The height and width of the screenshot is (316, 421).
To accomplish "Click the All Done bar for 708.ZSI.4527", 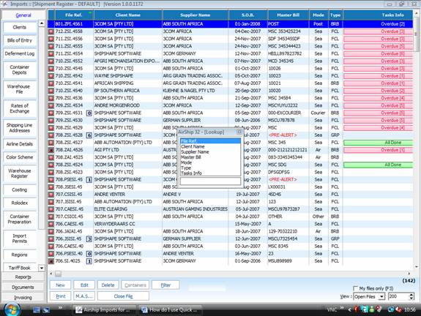I will pyautogui.click(x=378, y=143).
